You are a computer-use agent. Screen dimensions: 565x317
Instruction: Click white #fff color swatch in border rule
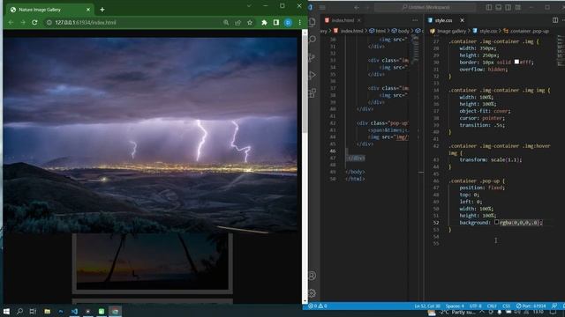[x=516, y=62]
